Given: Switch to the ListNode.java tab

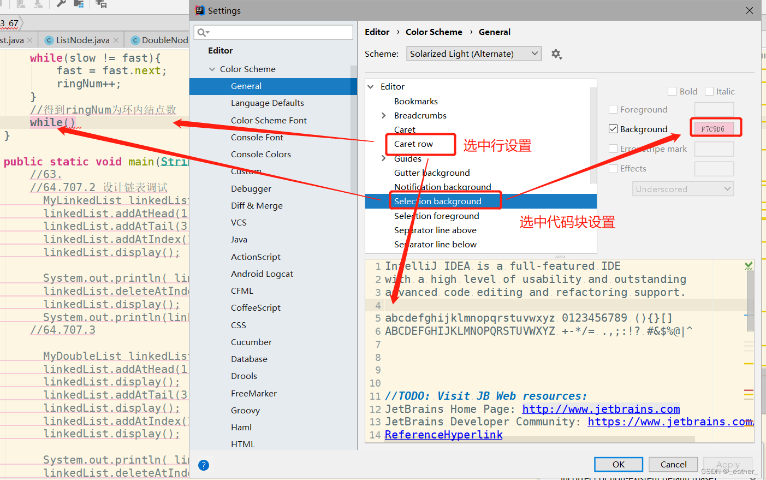Looking at the screenshot, I should pos(82,40).
